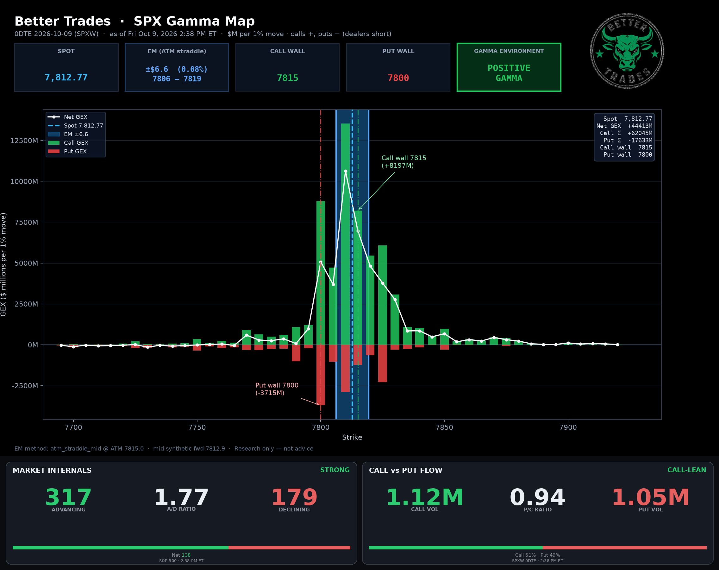Click the 7850 strike axis label
Image resolution: width=719 pixels, height=570 pixels.
click(x=444, y=427)
